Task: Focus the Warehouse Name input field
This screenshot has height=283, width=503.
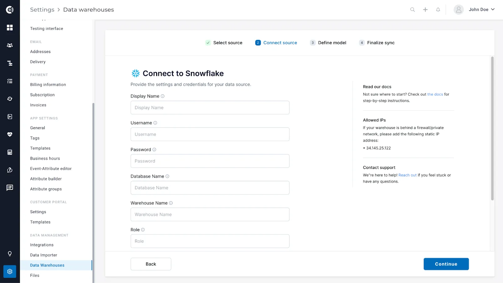Action: (210, 214)
